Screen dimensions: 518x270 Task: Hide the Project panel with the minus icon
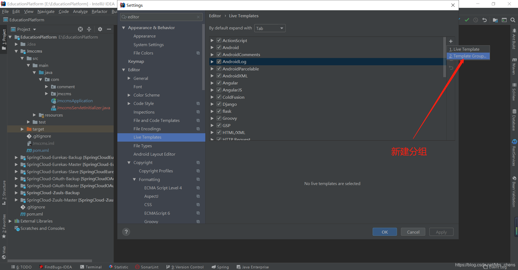pyautogui.click(x=109, y=29)
